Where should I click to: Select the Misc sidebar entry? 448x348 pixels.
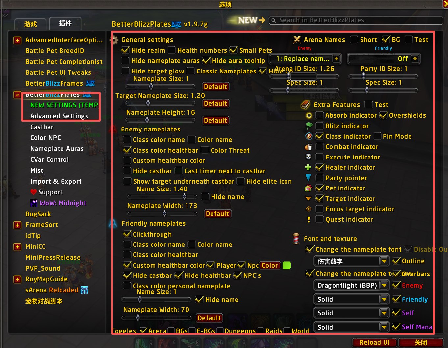37,170
